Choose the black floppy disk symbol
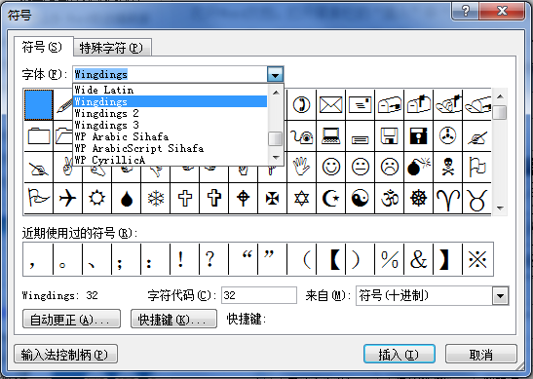Viewport: 533px width, 379px height. tap(418, 136)
